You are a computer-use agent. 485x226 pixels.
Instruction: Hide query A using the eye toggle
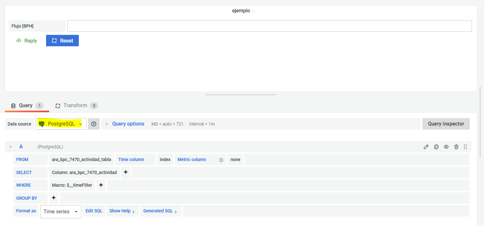446,147
